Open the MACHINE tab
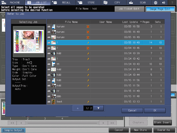Image resolution: width=177 pixels, height=133 pixels. (12, 2)
